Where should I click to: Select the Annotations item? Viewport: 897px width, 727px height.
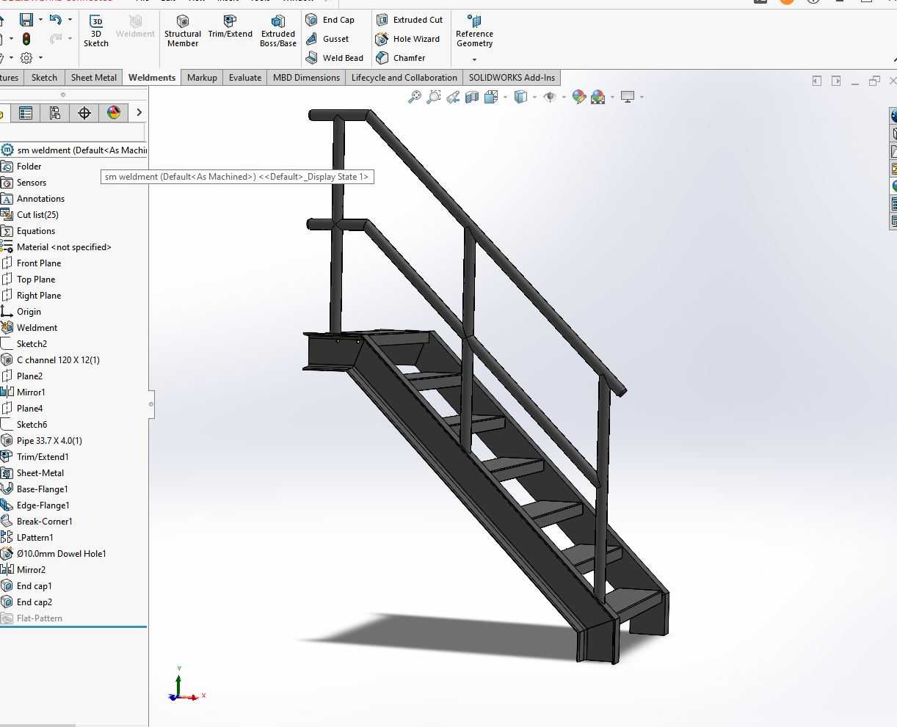pos(40,199)
